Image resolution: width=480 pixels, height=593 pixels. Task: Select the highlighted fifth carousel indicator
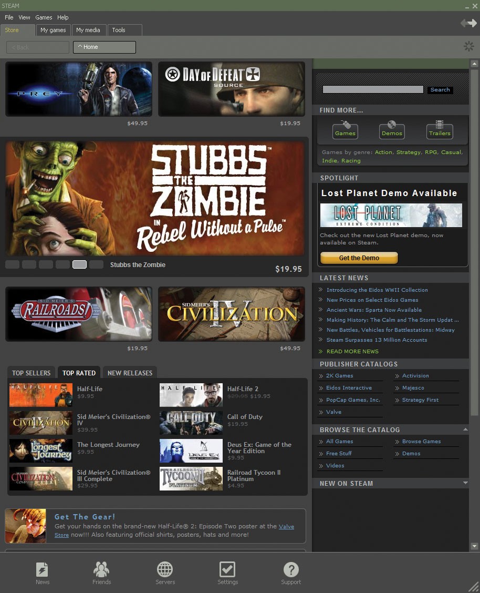point(79,264)
